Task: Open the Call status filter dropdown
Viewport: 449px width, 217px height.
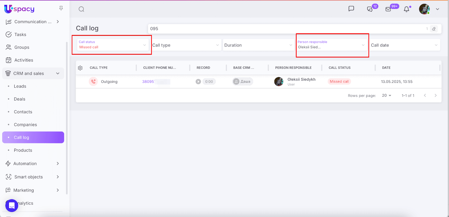Action: click(112, 45)
